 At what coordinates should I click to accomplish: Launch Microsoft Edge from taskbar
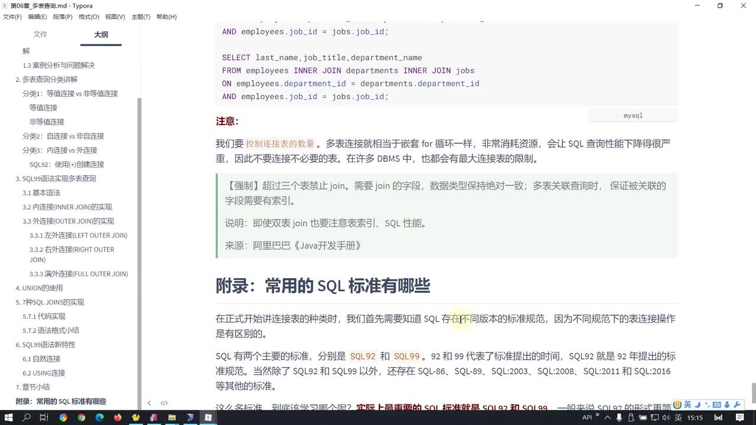click(99, 417)
